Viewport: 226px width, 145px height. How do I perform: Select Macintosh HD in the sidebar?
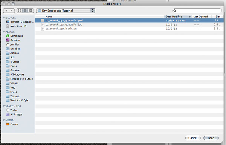coord(16,26)
